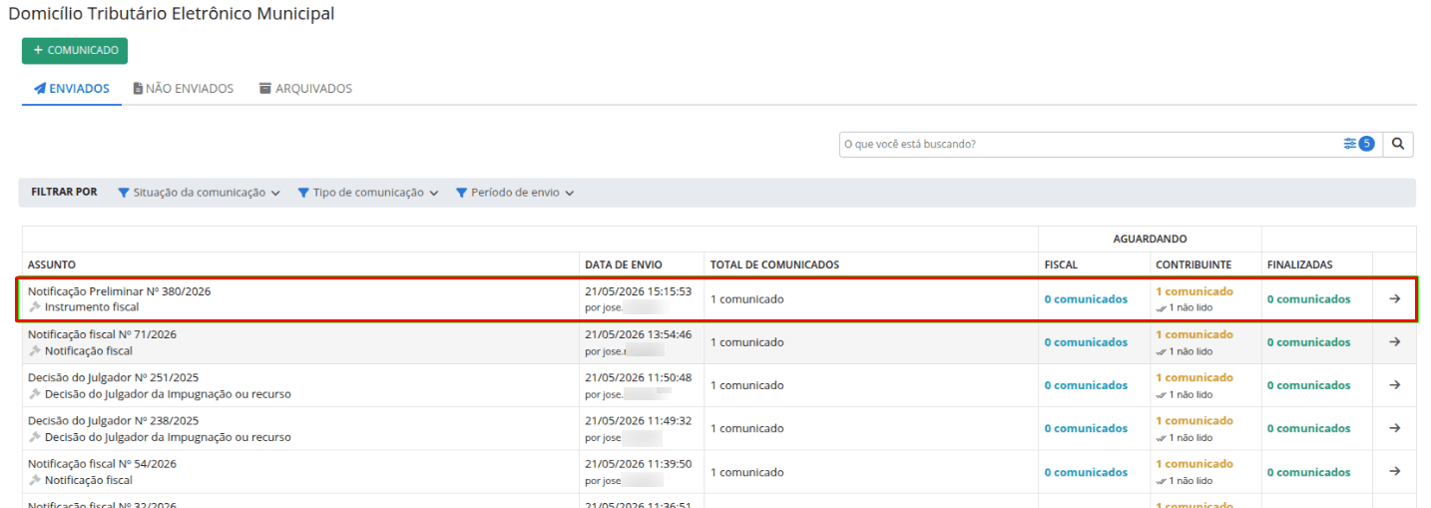The height and width of the screenshot is (508, 1431).
Task: Click pin icon in Decisão do Julgador Nº 251/2025 row
Action: [35, 394]
